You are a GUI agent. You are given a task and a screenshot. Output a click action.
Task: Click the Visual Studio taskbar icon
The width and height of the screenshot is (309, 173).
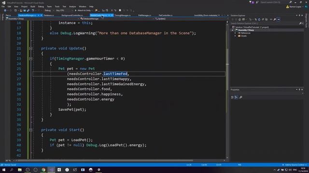pyautogui.click(x=52, y=170)
